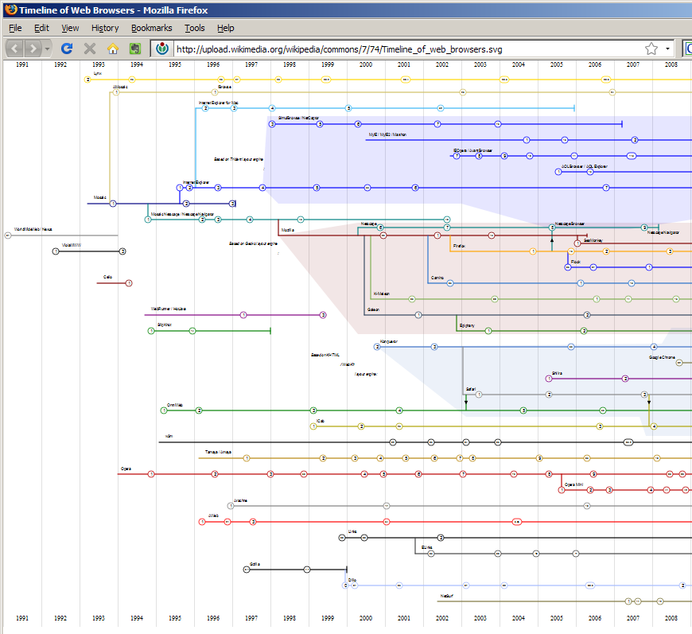Click the Forward arrow button

pyautogui.click(x=33, y=48)
